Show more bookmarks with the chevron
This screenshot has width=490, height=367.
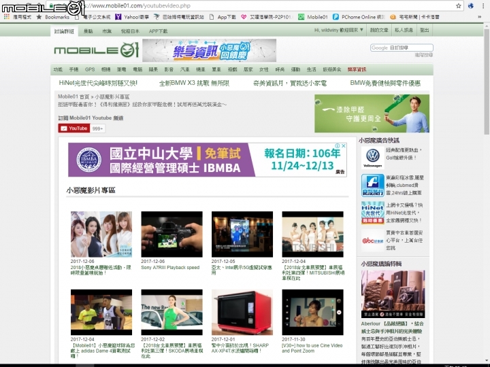click(x=479, y=17)
